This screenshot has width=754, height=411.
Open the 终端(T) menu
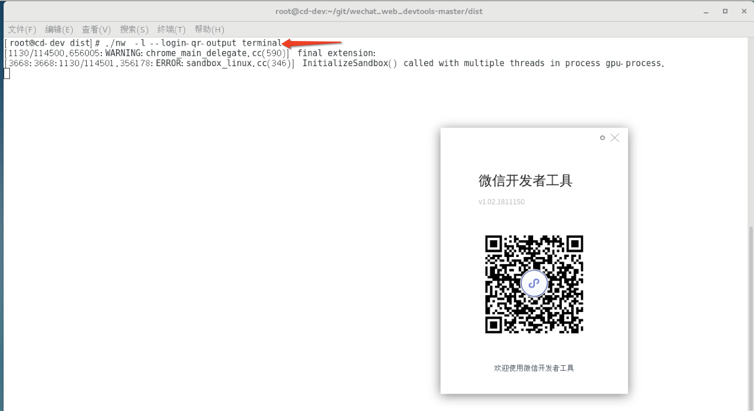click(x=170, y=29)
